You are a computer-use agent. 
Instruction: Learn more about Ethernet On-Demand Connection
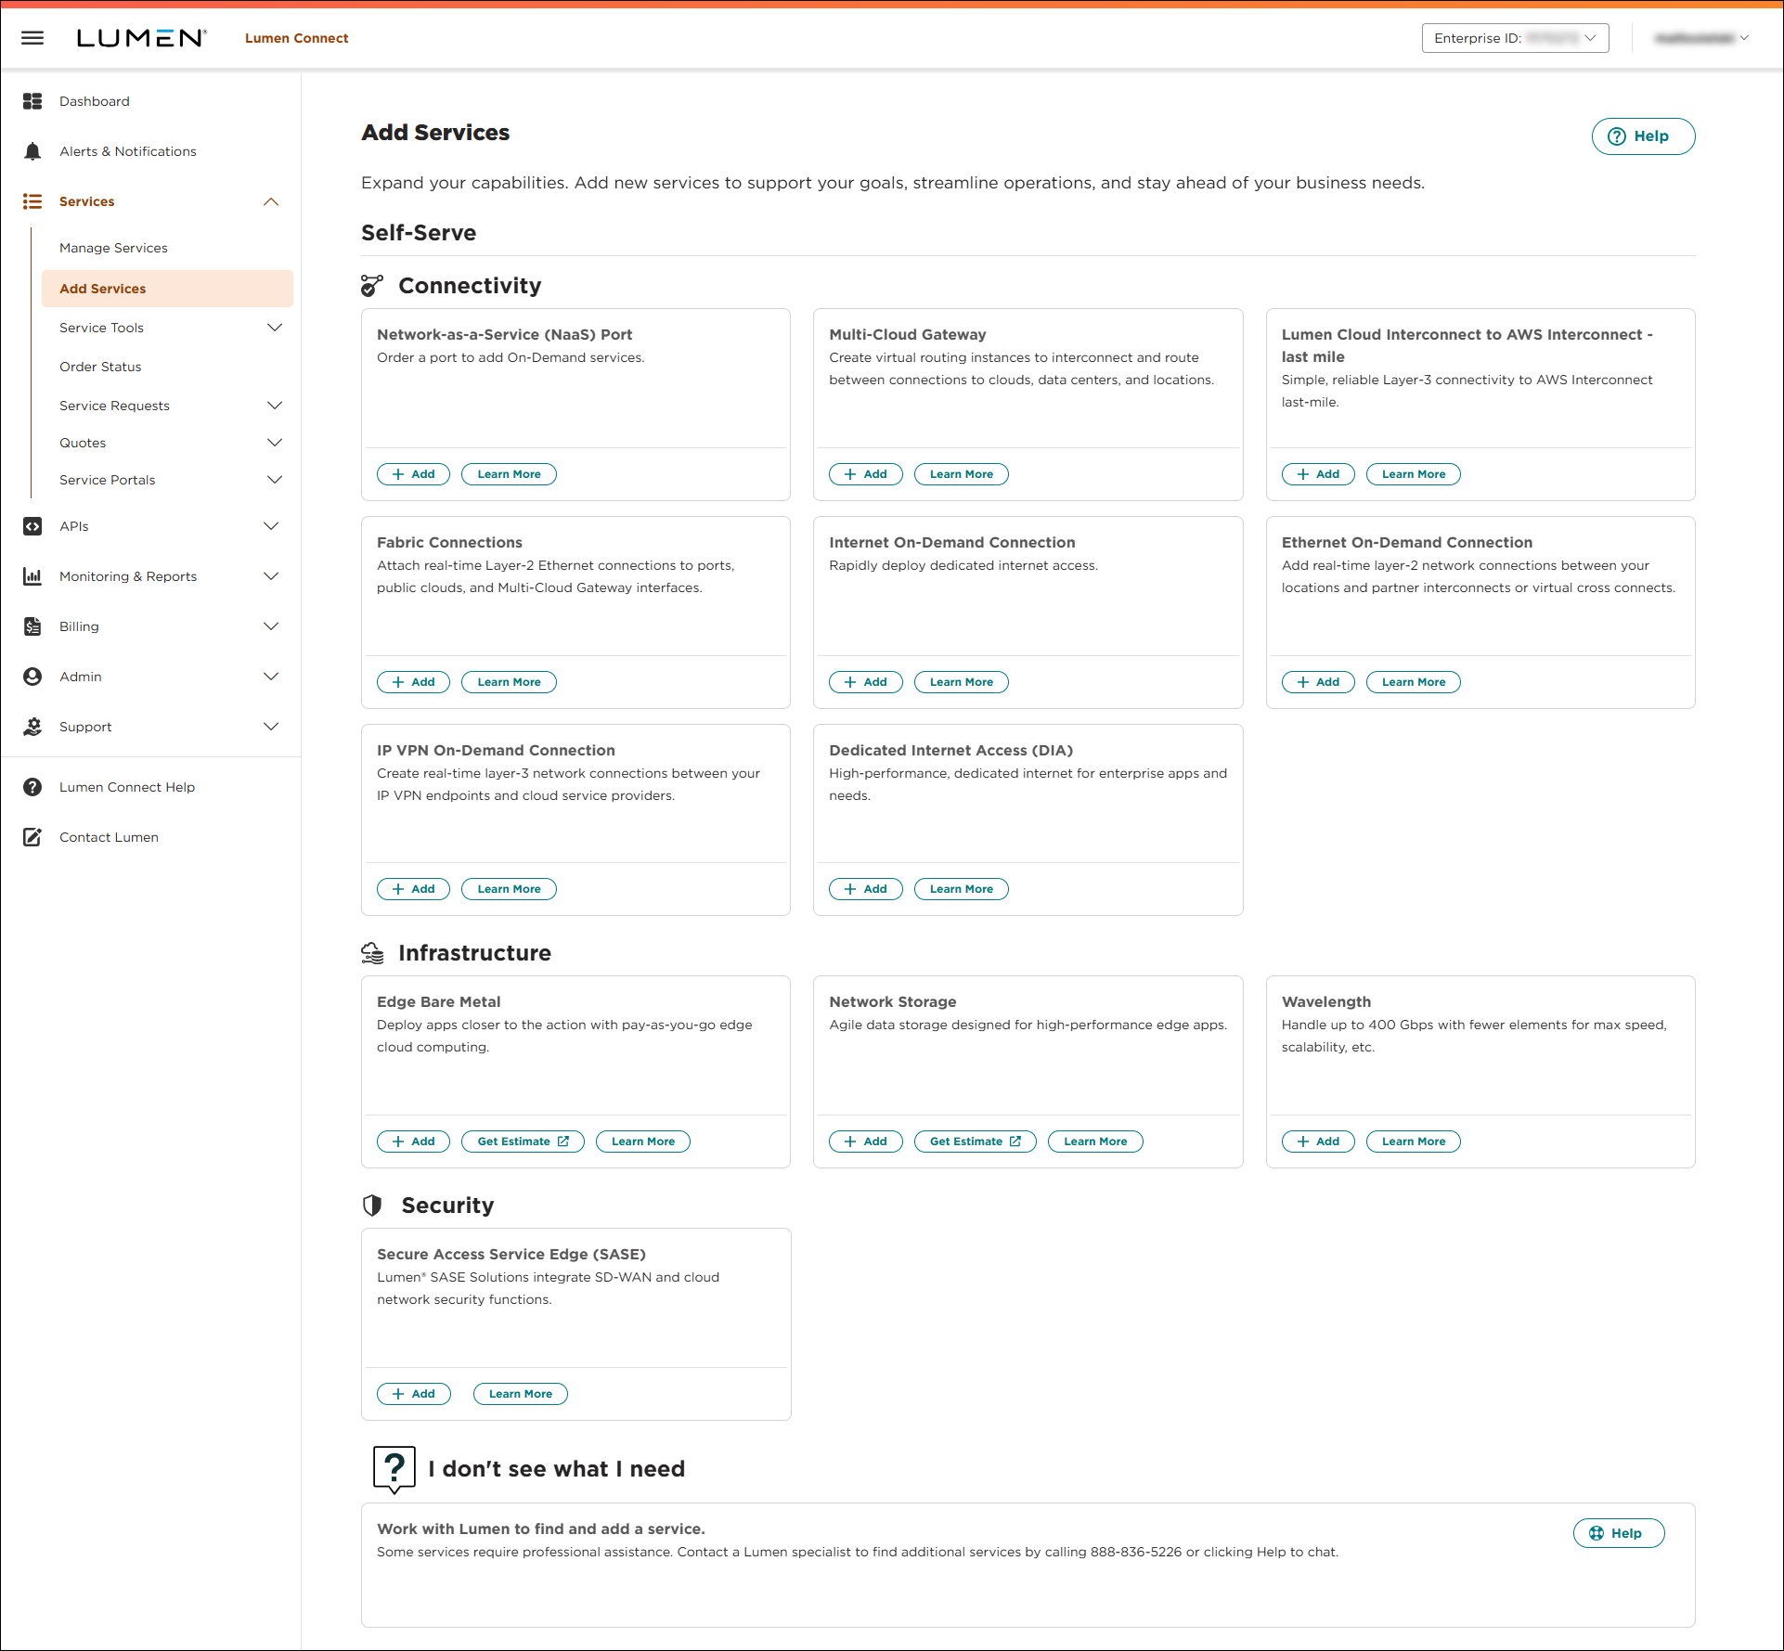(x=1414, y=682)
